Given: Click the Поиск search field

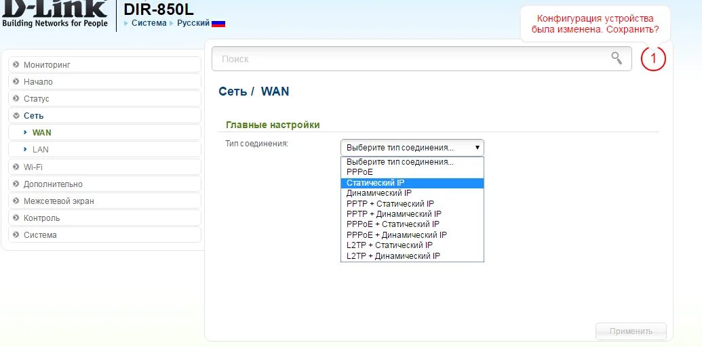Looking at the screenshot, I should 421,58.
